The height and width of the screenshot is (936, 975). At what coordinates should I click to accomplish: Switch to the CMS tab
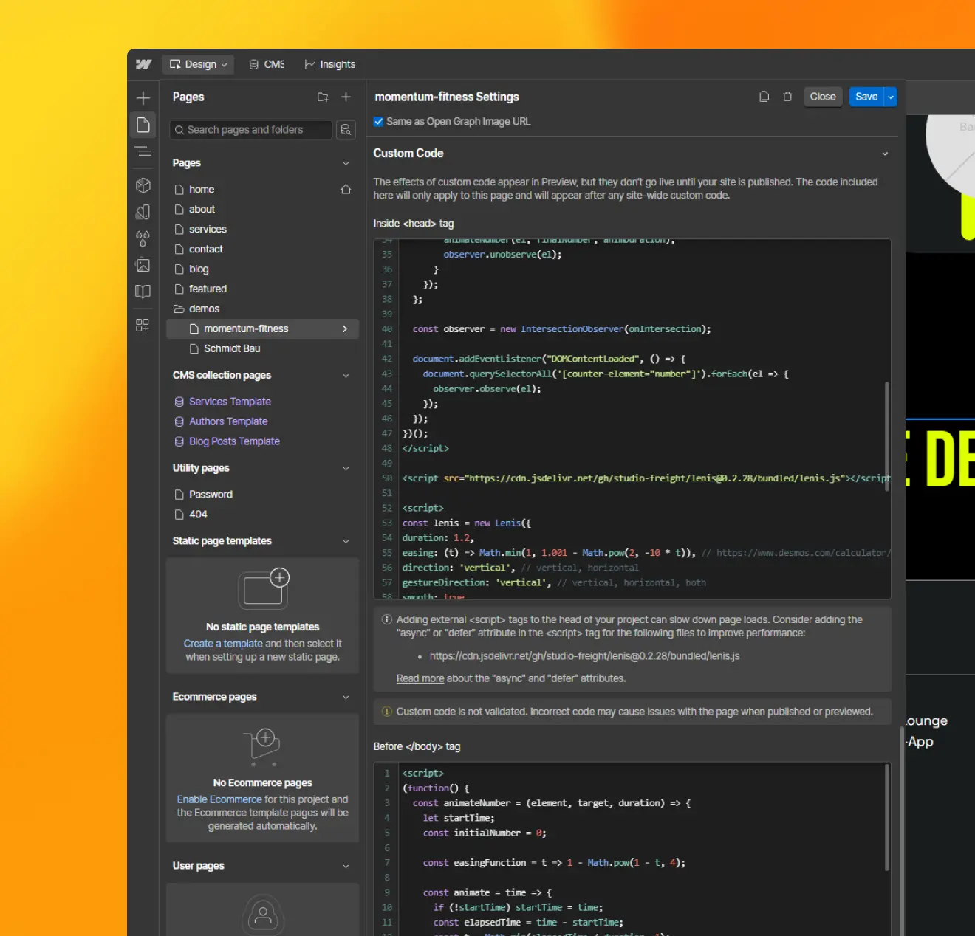coord(267,64)
